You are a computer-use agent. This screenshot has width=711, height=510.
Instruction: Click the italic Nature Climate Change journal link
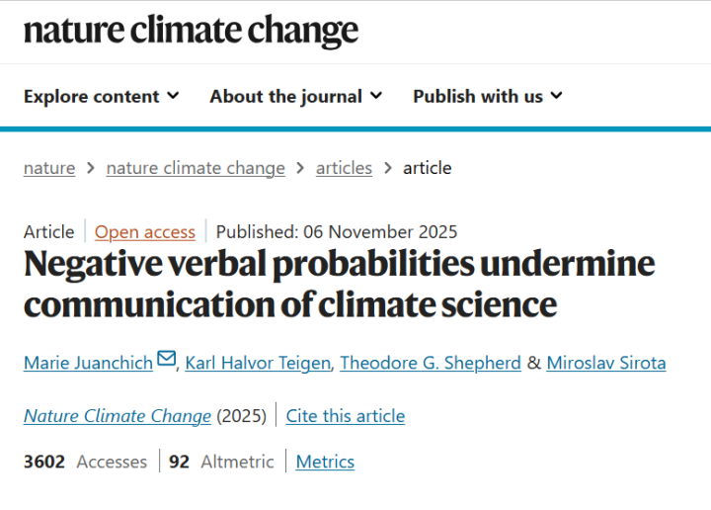118,416
